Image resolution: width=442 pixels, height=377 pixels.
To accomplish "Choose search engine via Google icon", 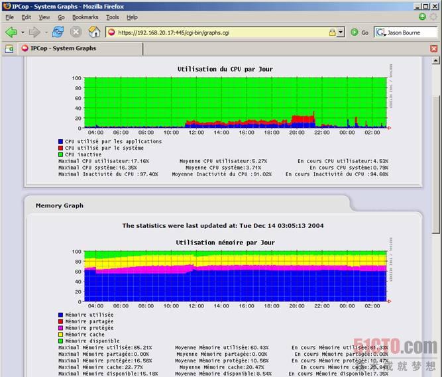I will tap(381, 32).
